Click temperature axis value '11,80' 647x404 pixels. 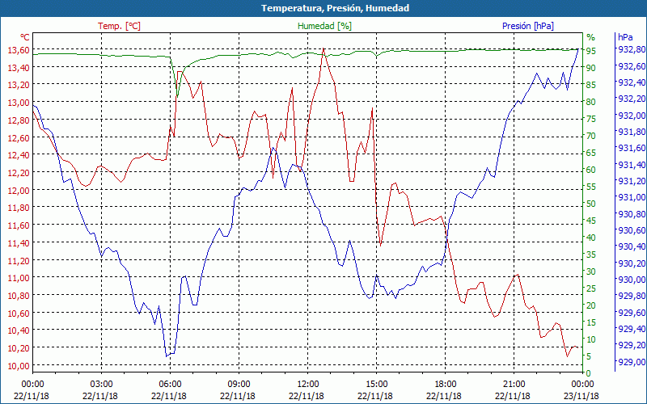tap(19, 208)
